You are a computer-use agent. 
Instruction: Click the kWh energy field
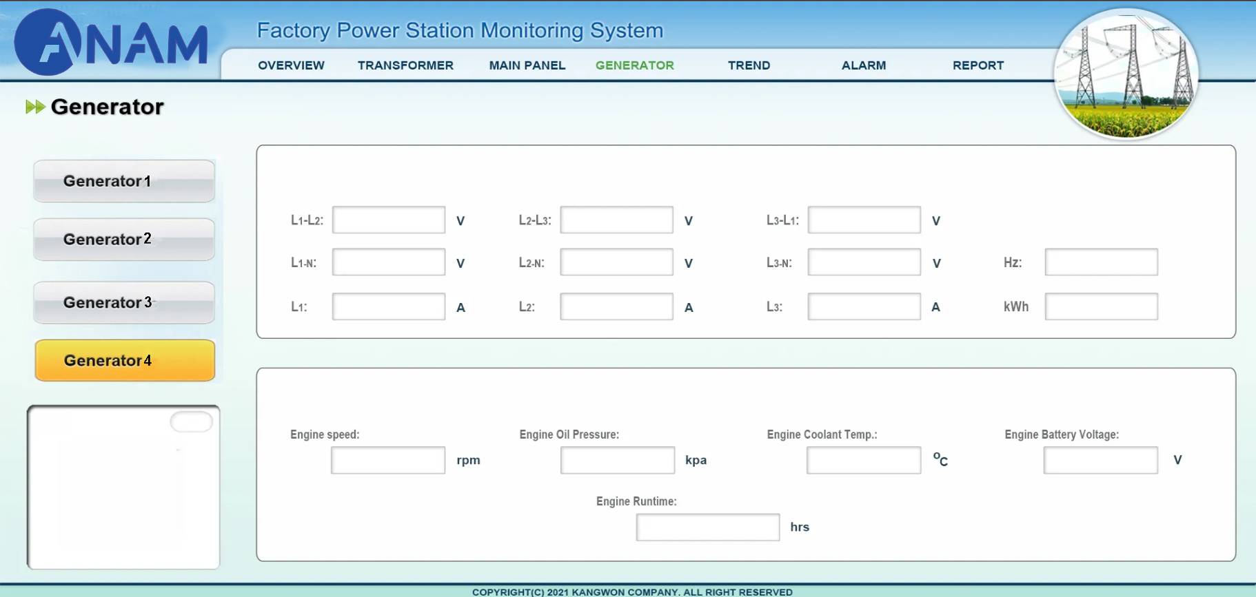point(1101,306)
